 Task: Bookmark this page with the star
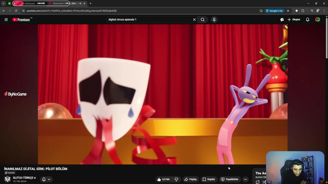[x=288, y=11]
